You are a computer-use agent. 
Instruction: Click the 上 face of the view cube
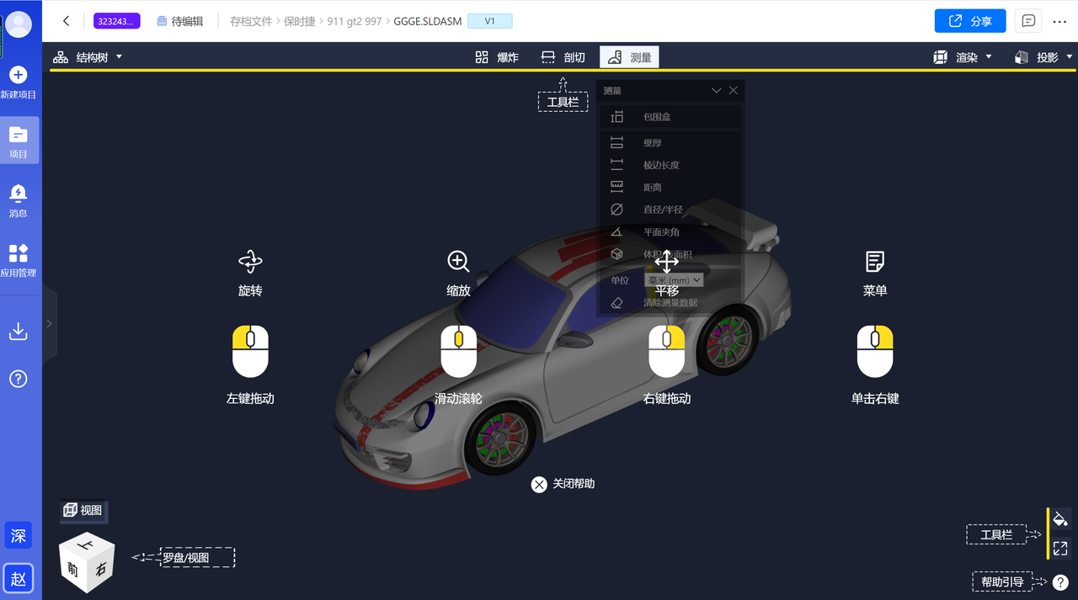coord(87,544)
